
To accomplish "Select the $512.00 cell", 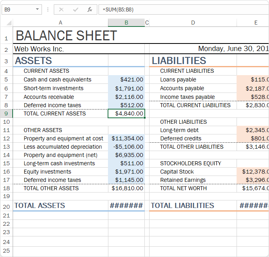I will point(127,105).
